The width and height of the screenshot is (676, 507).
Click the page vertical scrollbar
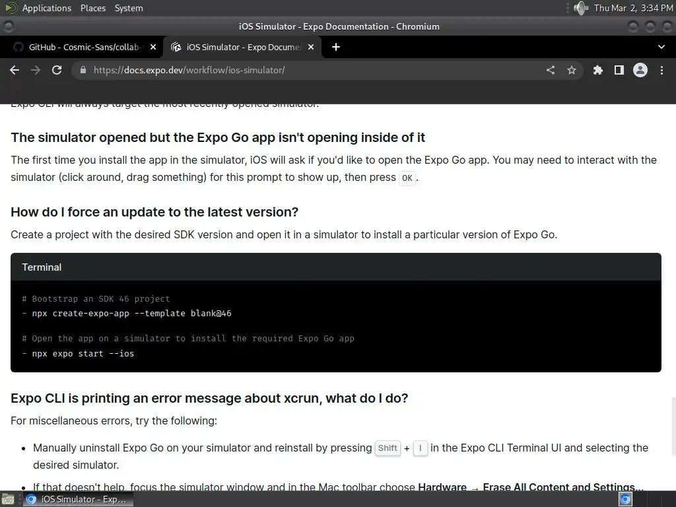coord(673,427)
